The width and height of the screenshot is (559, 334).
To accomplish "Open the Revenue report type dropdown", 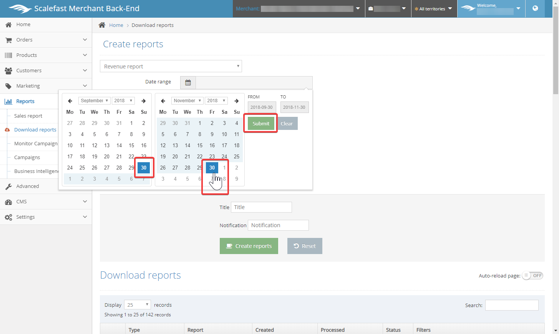I will (x=171, y=66).
